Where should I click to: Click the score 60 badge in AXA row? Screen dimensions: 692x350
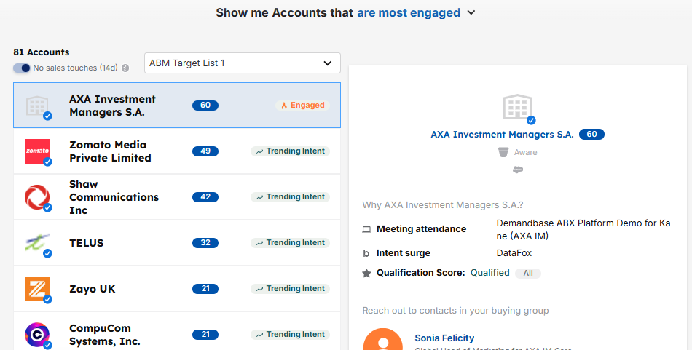[205, 106]
